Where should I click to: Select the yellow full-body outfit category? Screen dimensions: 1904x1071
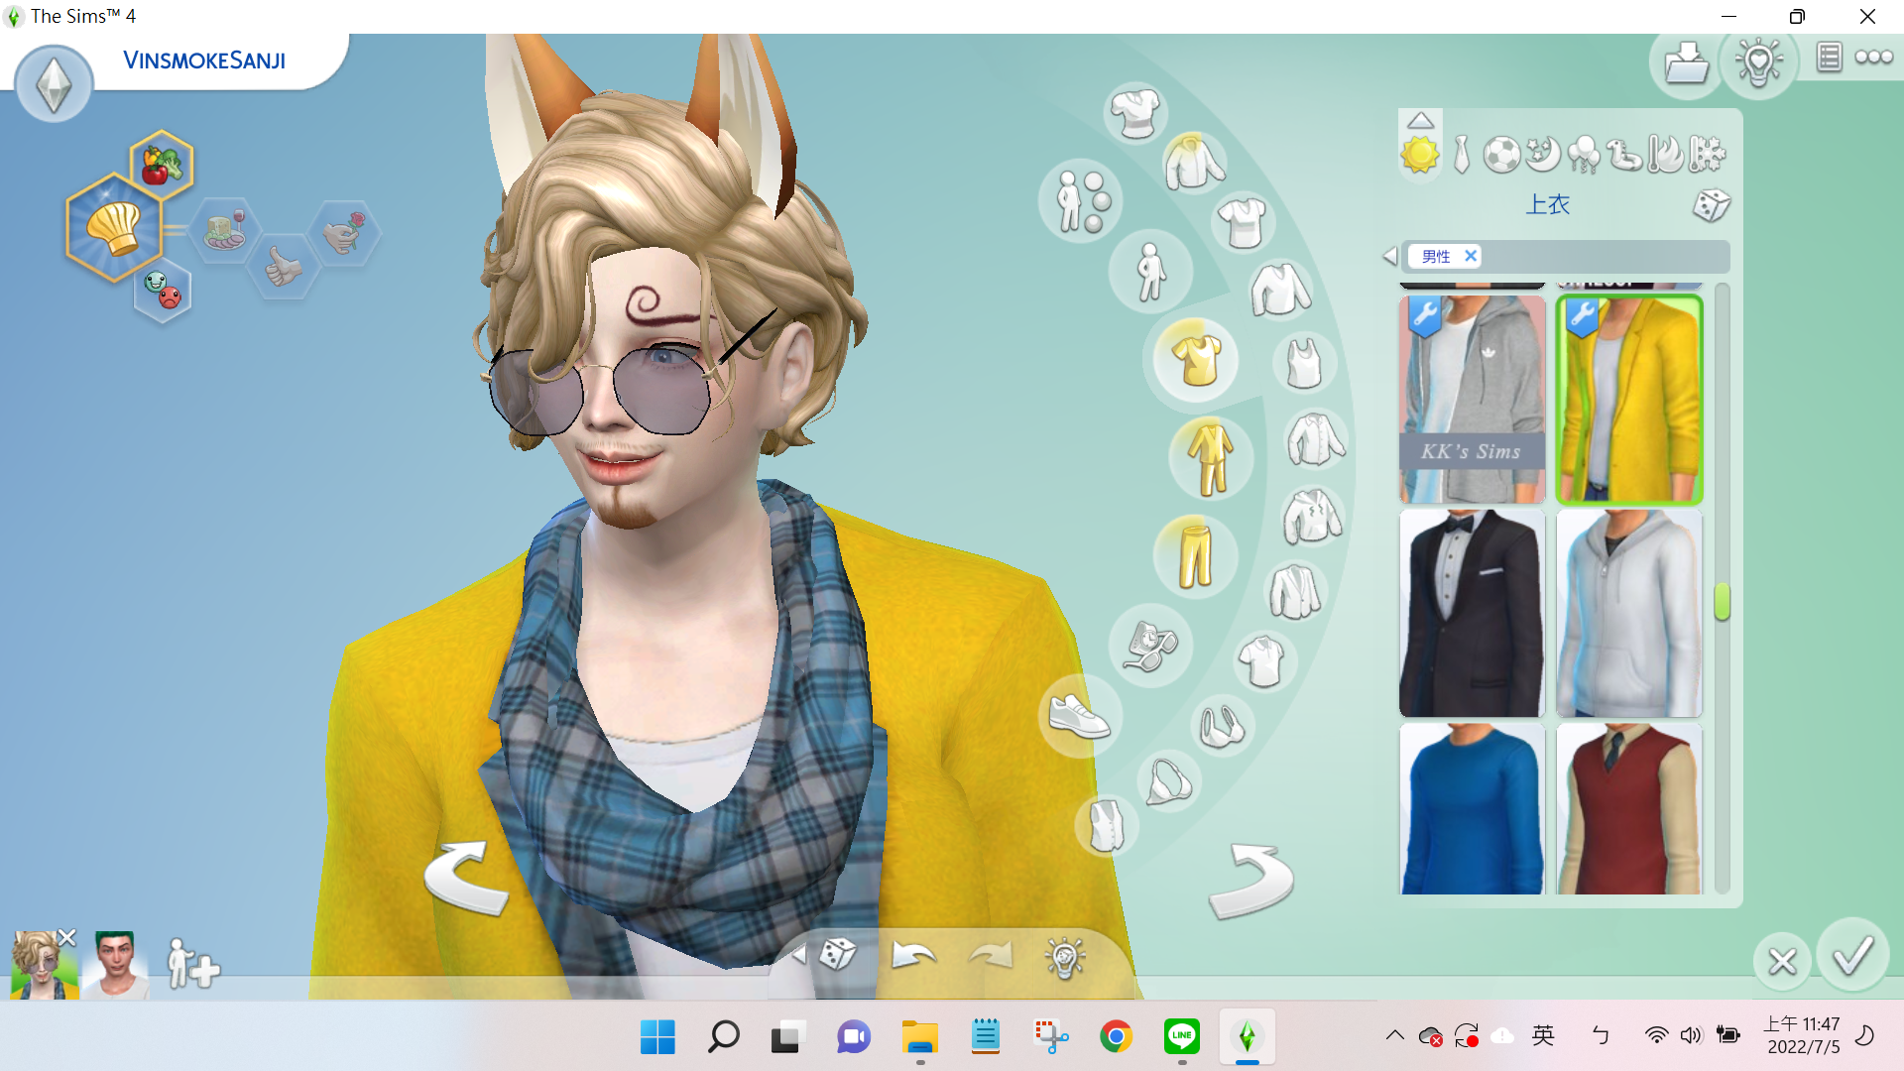click(1211, 457)
